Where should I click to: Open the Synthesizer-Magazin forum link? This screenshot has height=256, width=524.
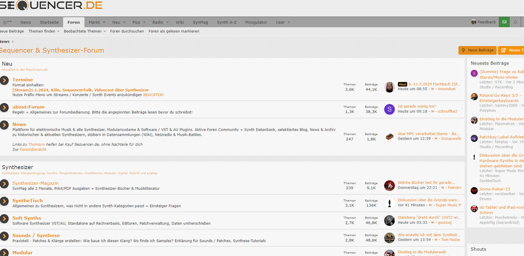35,183
